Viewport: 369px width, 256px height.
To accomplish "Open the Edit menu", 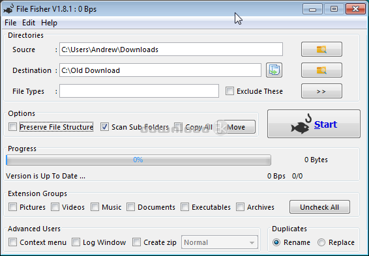I will pos(29,23).
